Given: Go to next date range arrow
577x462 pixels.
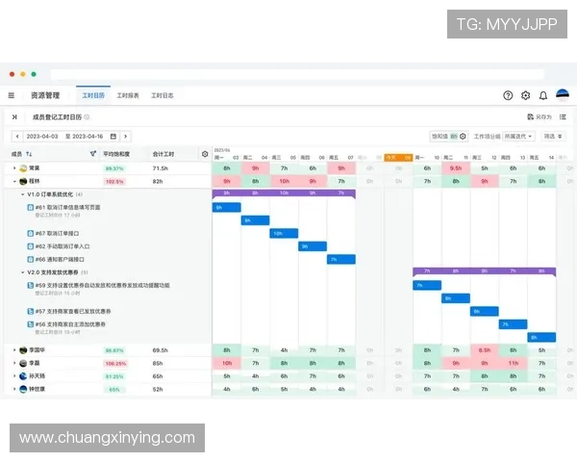Looking at the screenshot, I should (x=125, y=137).
